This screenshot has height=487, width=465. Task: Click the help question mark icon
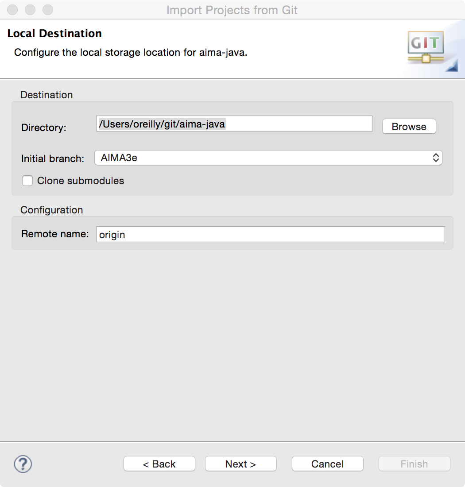tap(23, 464)
